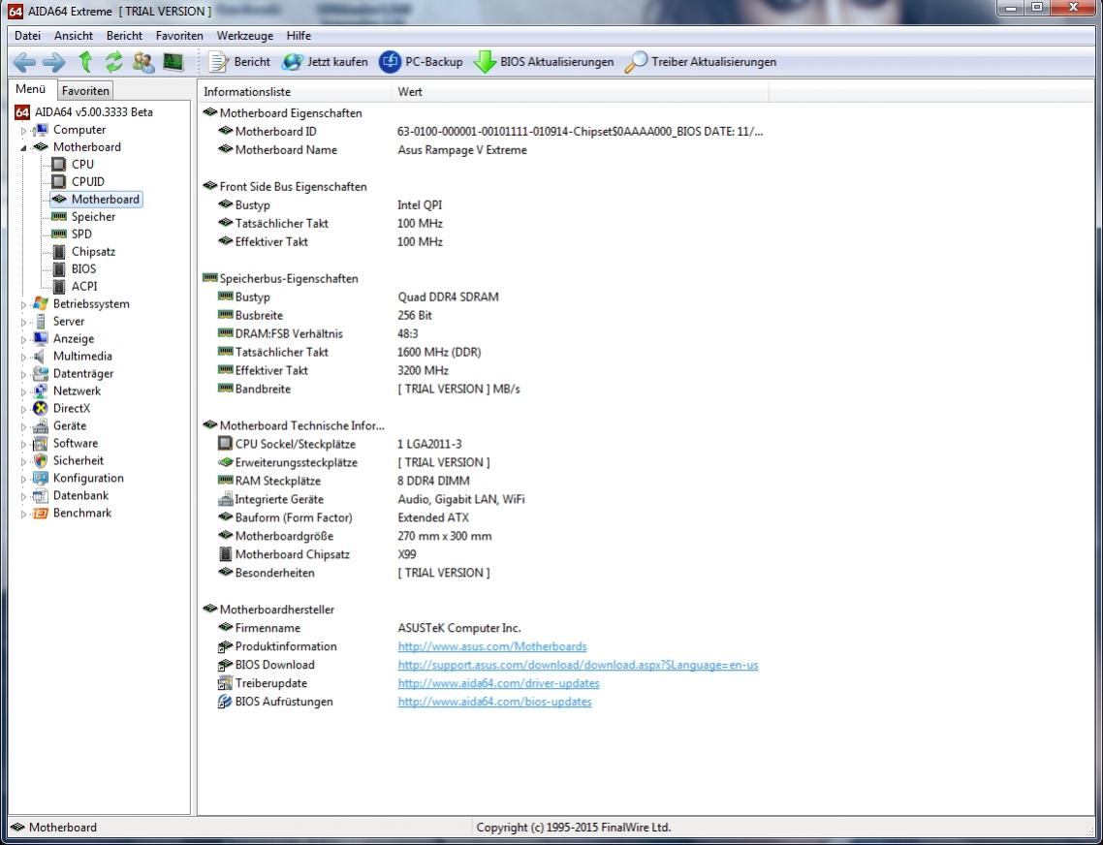Open PC-Backup in the toolbar

tap(421, 62)
